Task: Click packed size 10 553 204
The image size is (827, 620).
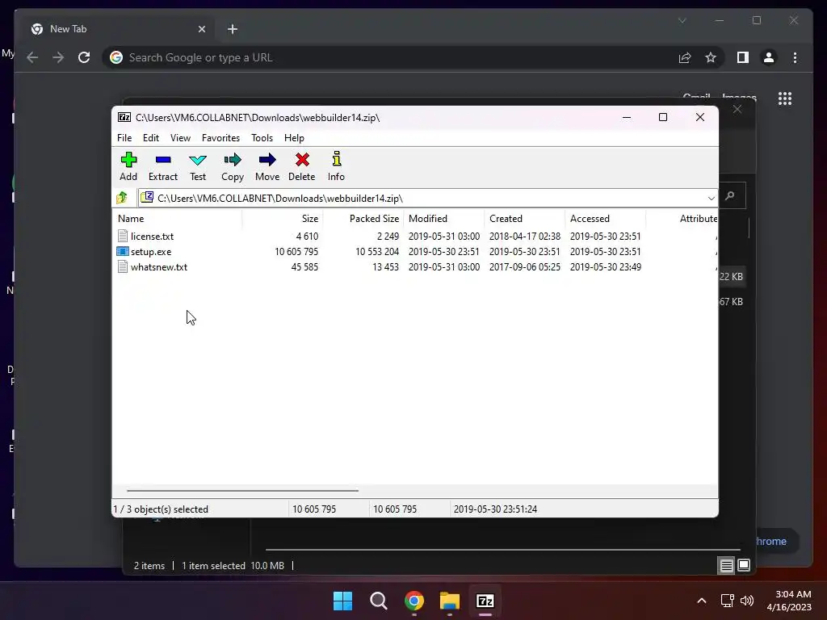Action: coord(376,252)
